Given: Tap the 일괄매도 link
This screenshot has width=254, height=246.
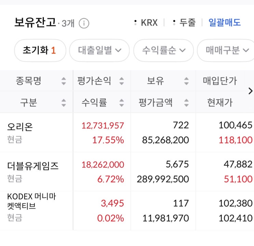Looking at the screenshot, I should click(225, 23).
